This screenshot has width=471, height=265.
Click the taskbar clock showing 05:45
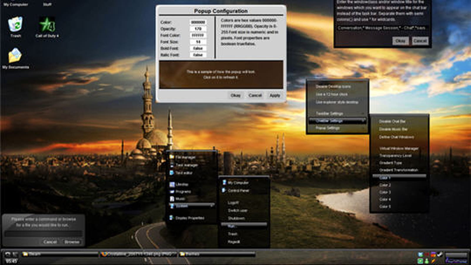pyautogui.click(x=11, y=261)
